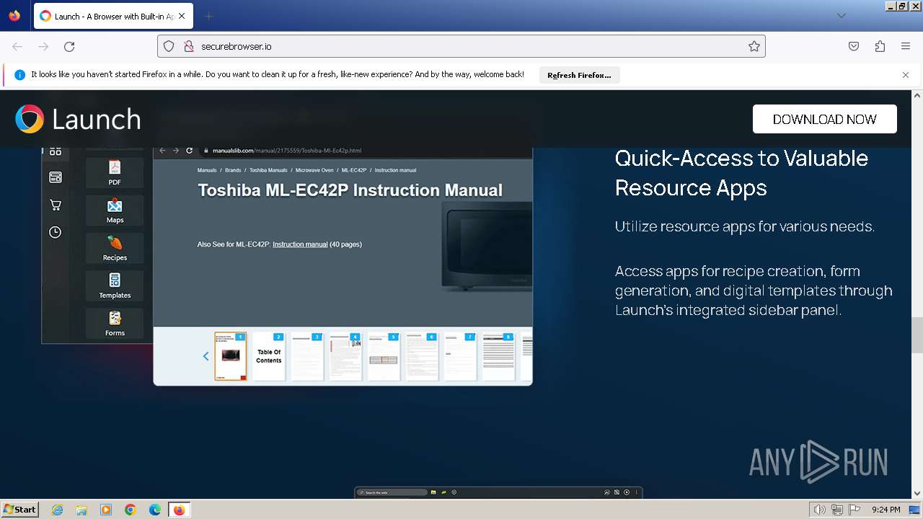Viewport: 923px width, 519px height.
Task: Select the Forms app in sidebar
Action: pos(115,323)
